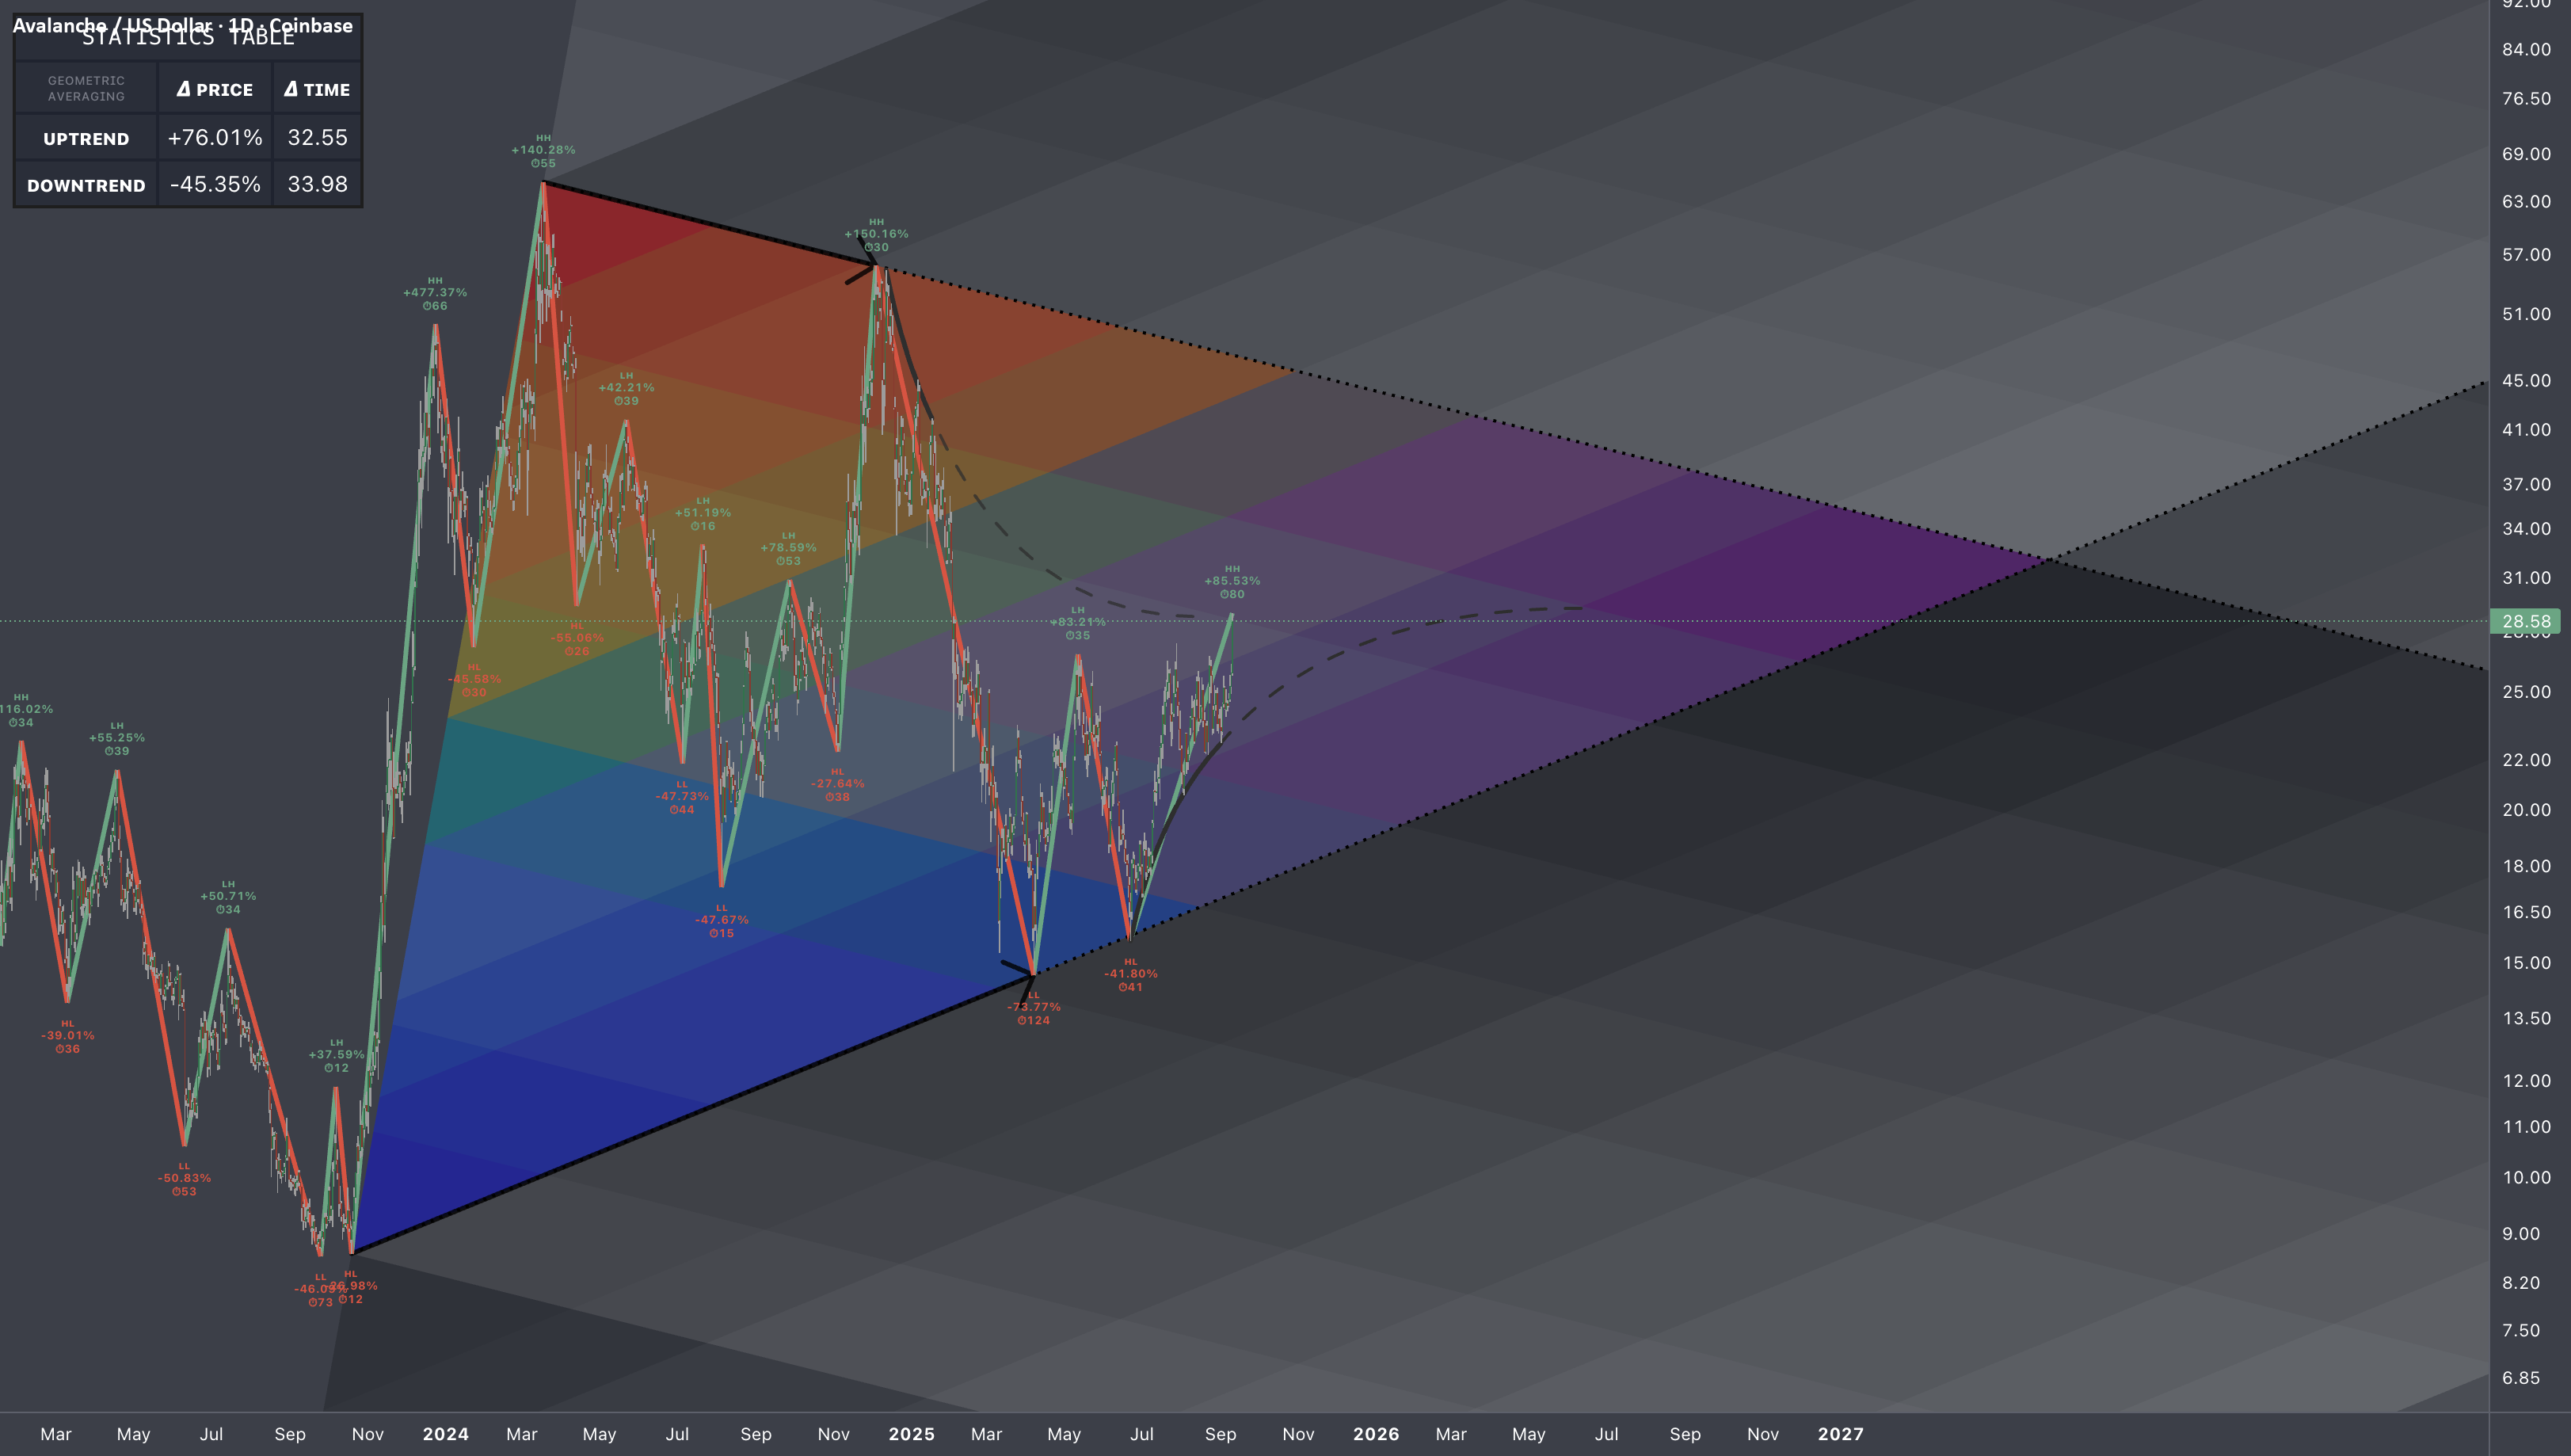Select the -41.80% higher-low label

click(x=1130, y=974)
